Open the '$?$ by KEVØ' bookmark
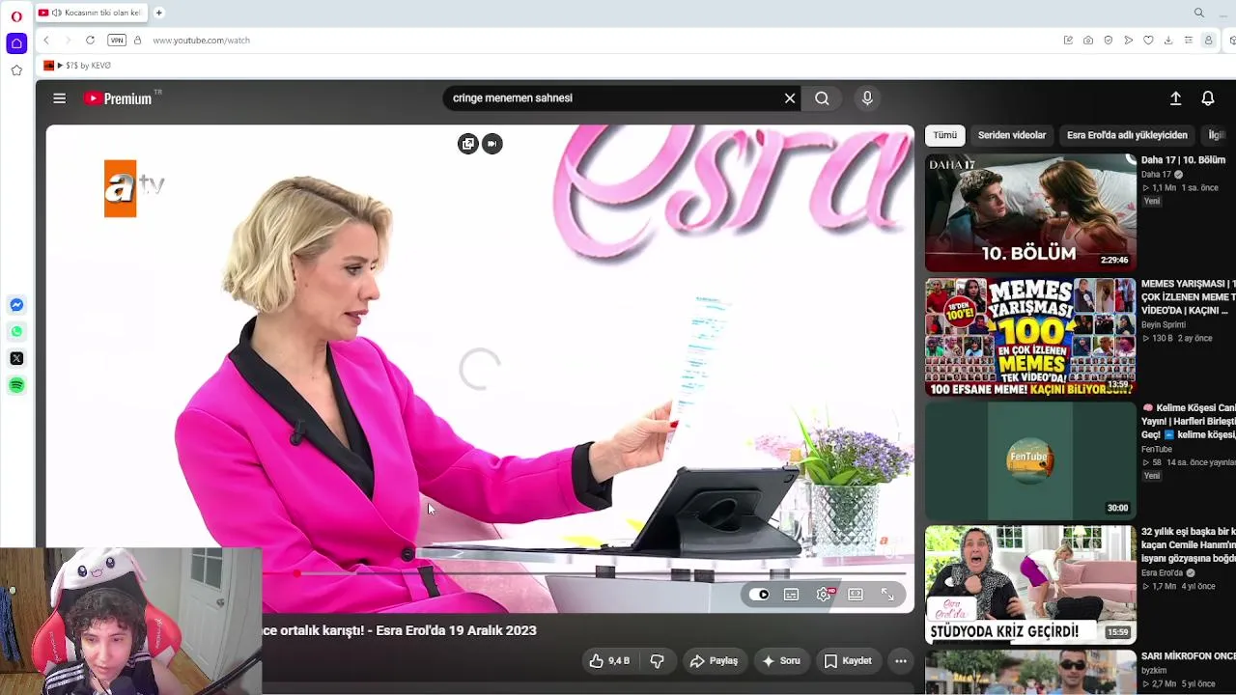 click(x=78, y=66)
